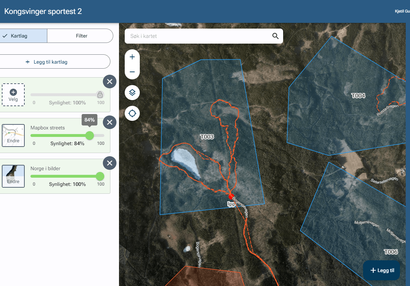The width and height of the screenshot is (410, 286).
Task: Click the lock icon on first slider
Action: pos(100,95)
